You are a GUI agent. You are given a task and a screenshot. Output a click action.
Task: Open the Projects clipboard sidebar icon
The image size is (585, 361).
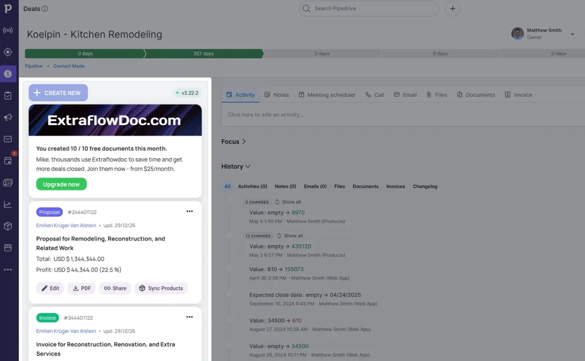[8, 96]
